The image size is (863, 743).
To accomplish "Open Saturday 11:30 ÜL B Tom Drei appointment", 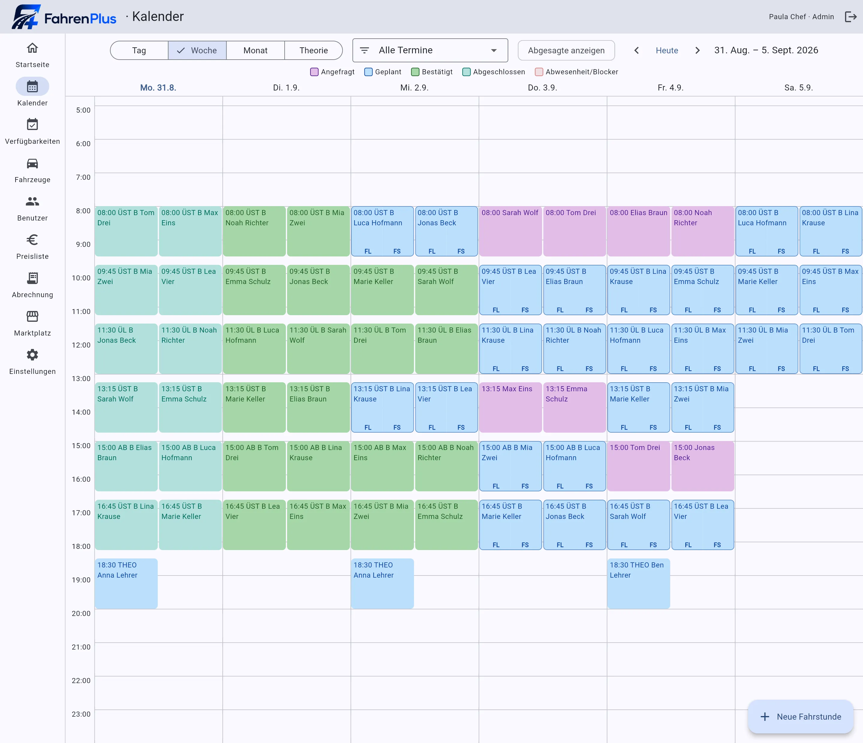I will click(831, 349).
